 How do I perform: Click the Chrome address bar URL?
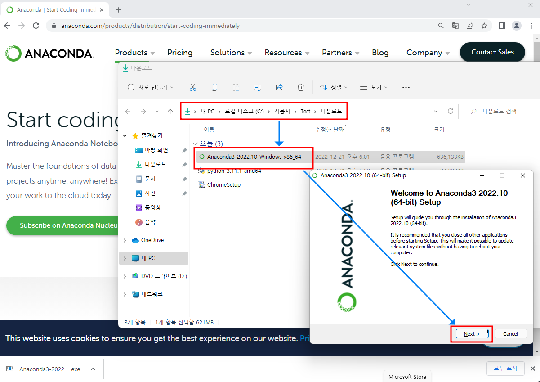click(x=150, y=26)
